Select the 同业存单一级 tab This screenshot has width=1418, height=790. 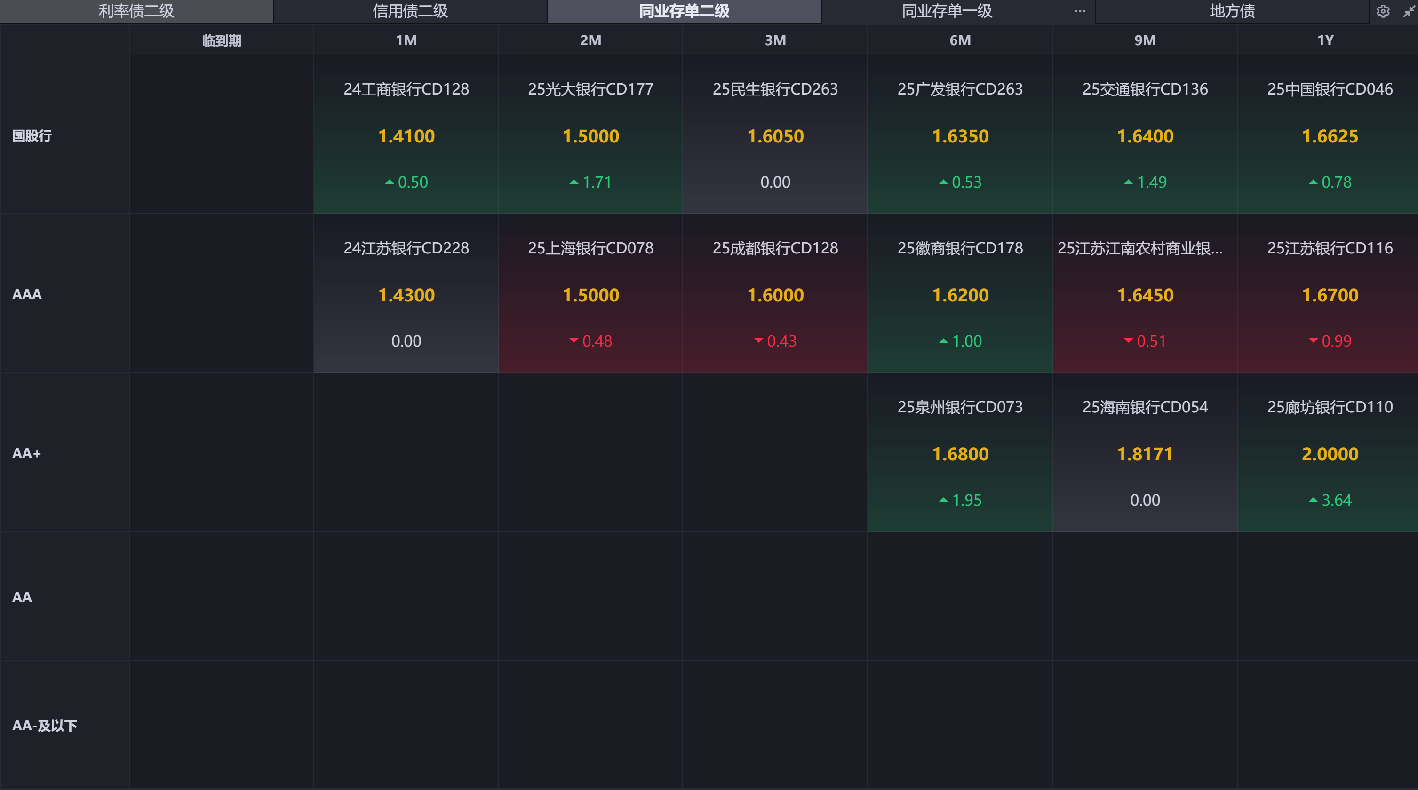coord(947,11)
